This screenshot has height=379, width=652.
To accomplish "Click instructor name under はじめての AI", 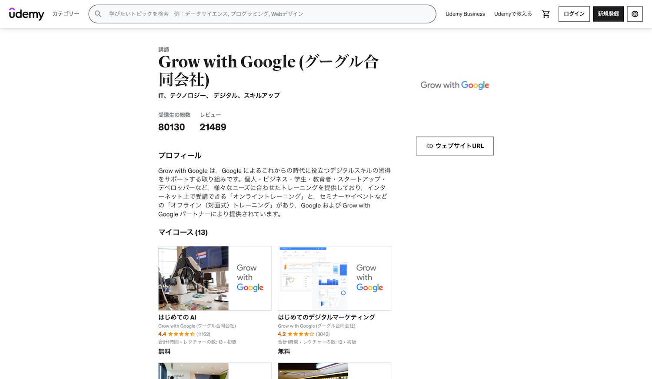I will click(197, 326).
